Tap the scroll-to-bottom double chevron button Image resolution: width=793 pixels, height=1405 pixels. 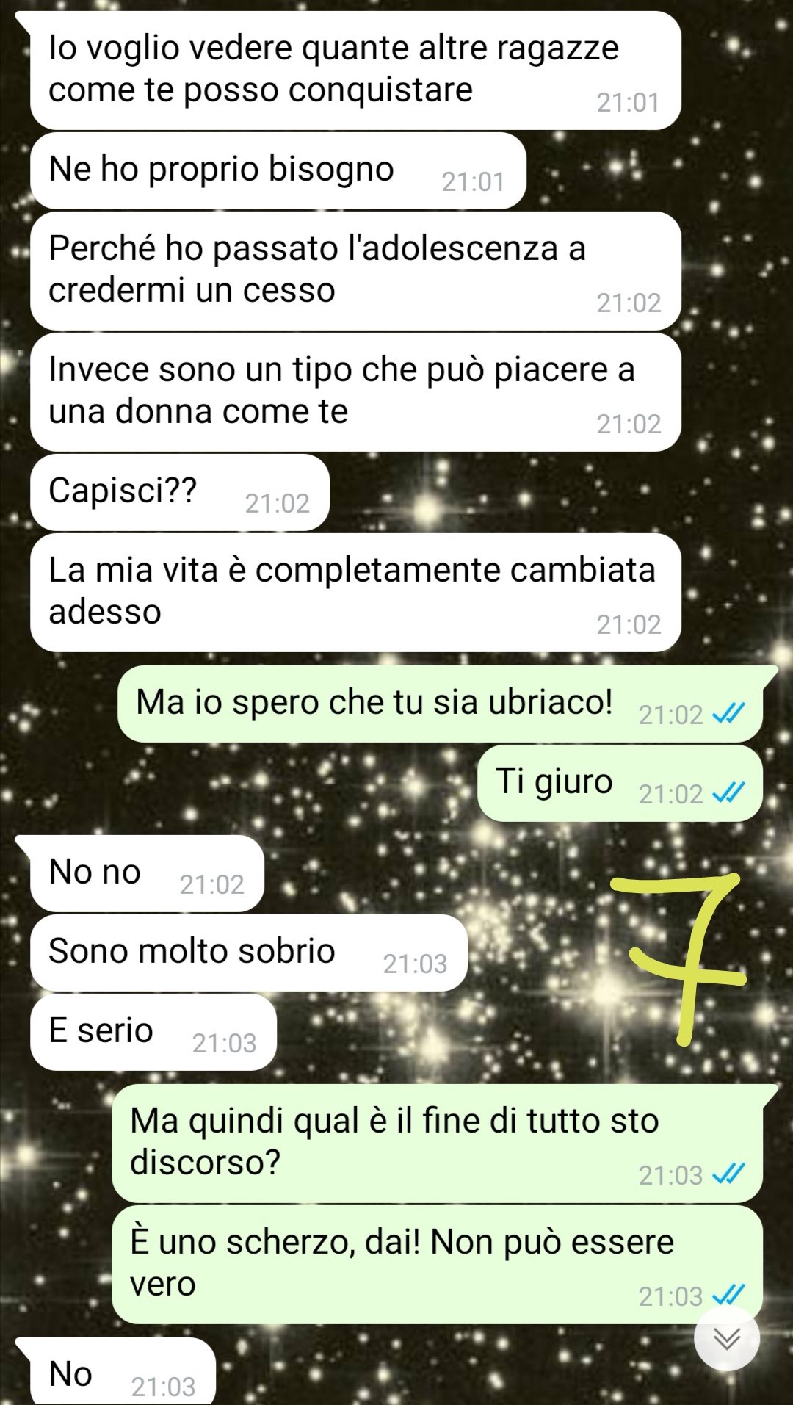click(x=727, y=1339)
